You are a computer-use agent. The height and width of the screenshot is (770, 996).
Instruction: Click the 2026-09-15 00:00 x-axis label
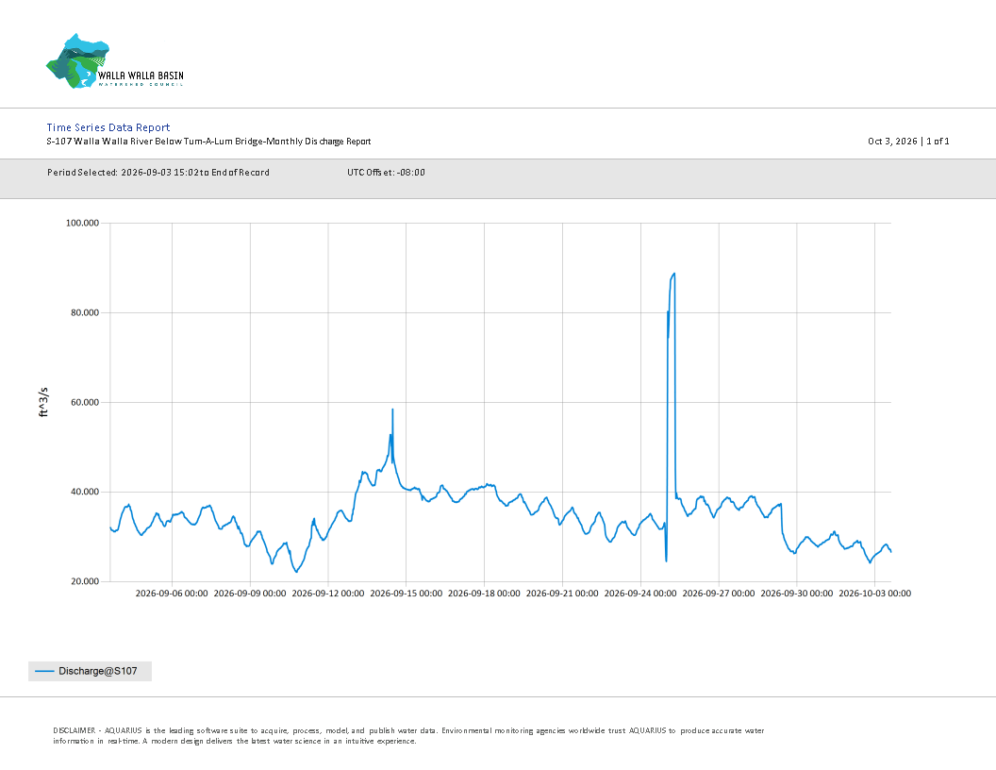coord(406,594)
